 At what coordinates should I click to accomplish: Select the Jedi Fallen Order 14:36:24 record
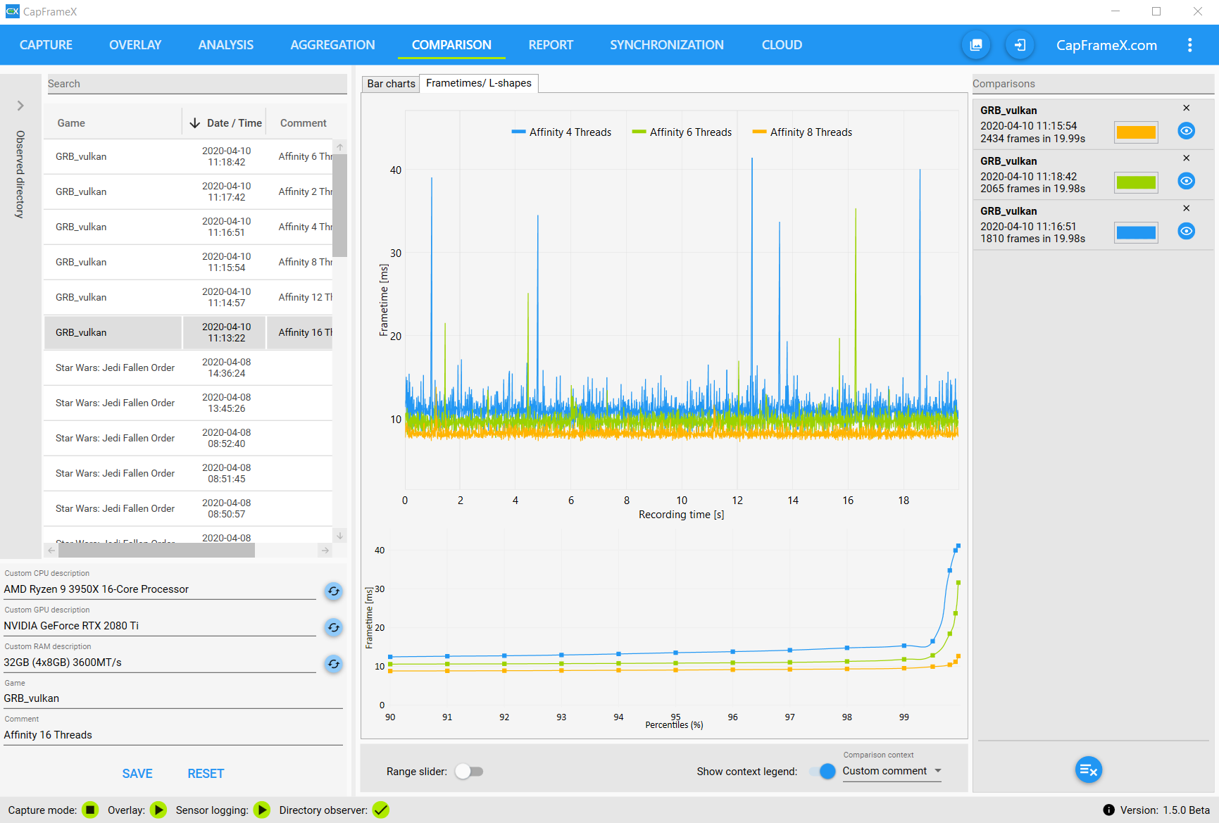(188, 367)
